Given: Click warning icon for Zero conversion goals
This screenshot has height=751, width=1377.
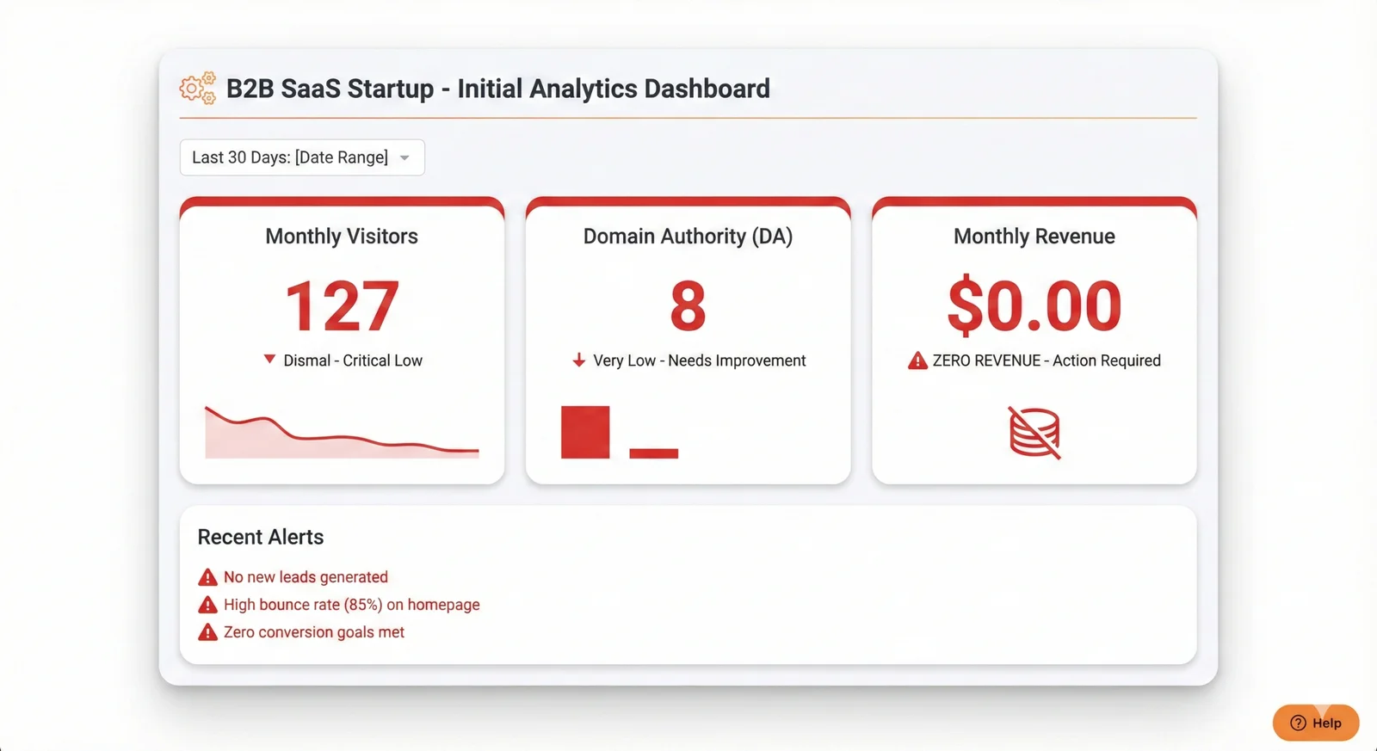Looking at the screenshot, I should click(x=207, y=632).
